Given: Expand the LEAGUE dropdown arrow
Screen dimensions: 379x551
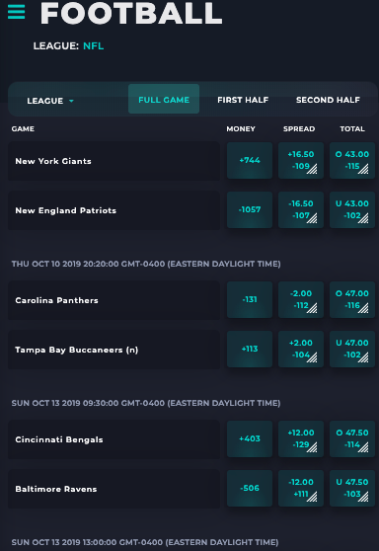Looking at the screenshot, I should [71, 101].
